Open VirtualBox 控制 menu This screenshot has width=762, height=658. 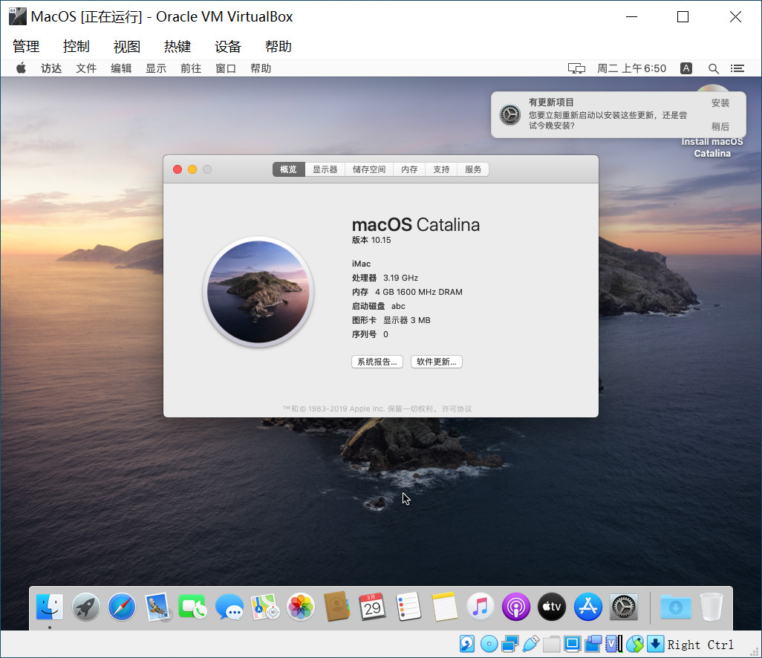[76, 46]
